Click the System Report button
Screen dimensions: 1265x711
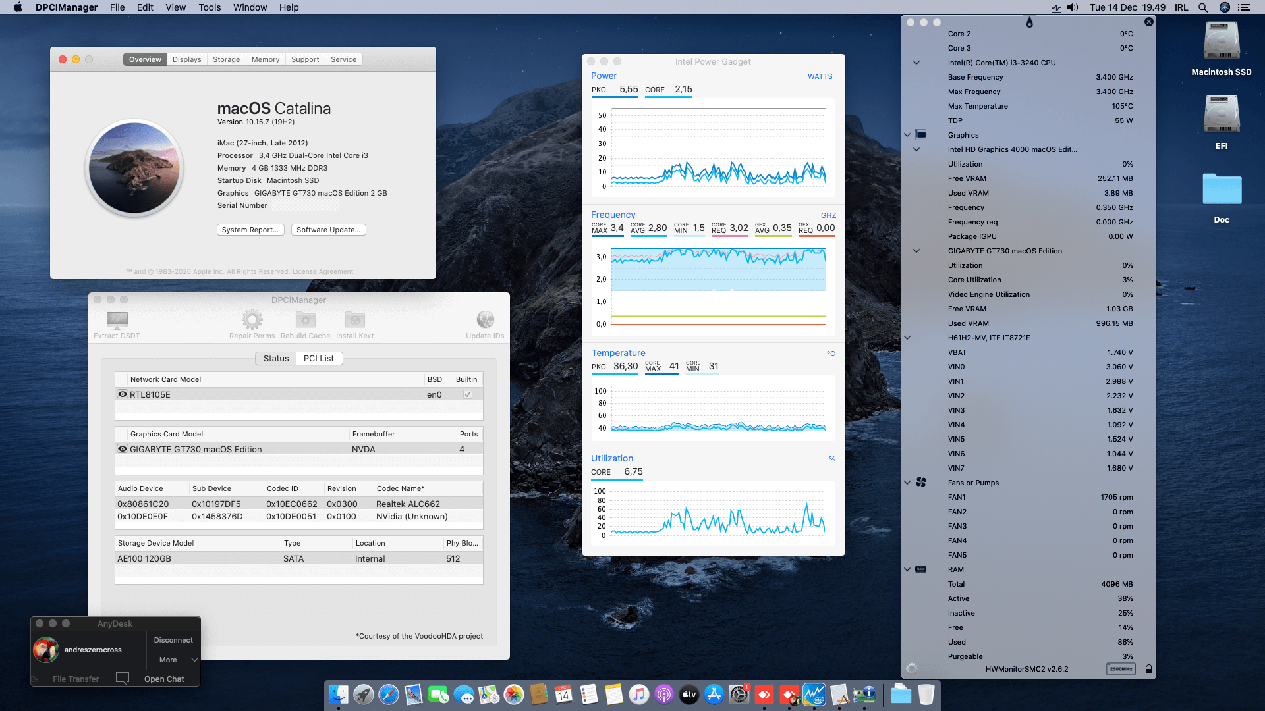(x=250, y=229)
